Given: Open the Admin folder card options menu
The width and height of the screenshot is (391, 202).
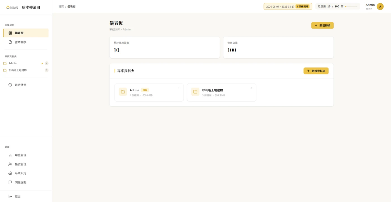Looking at the screenshot, I should click(179, 88).
